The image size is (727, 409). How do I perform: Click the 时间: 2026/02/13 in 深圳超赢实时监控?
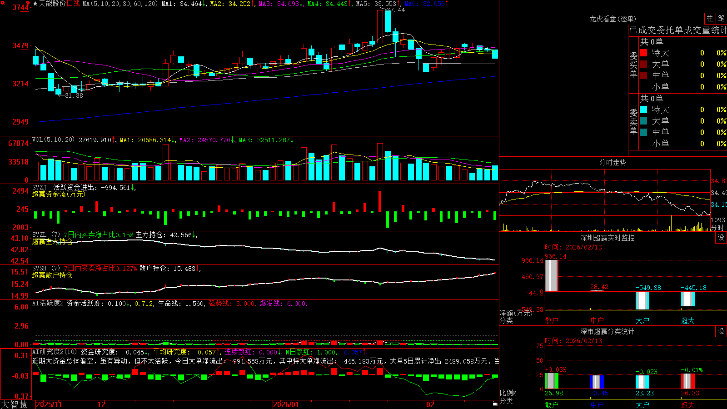(573, 247)
